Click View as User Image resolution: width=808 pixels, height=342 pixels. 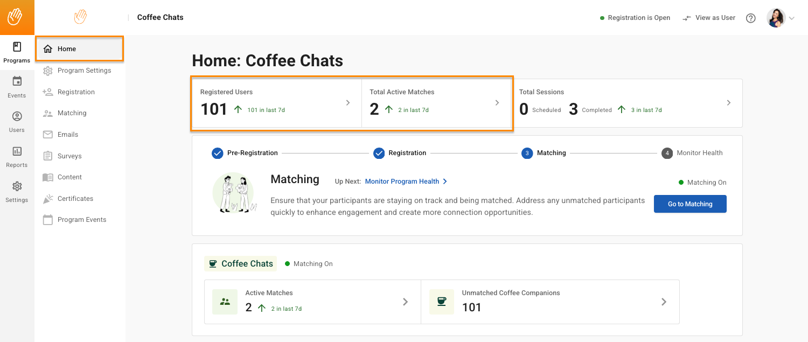[x=709, y=18]
